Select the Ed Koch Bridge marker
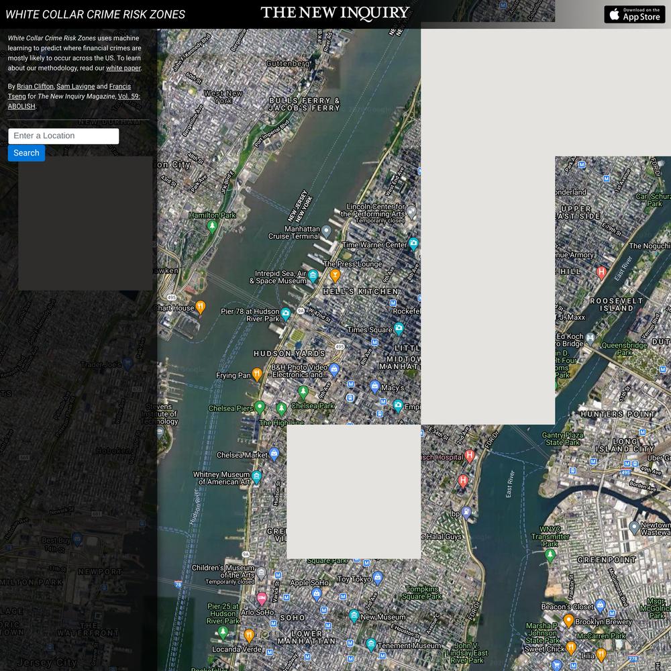Screen dimensions: 671x671 coord(590,339)
